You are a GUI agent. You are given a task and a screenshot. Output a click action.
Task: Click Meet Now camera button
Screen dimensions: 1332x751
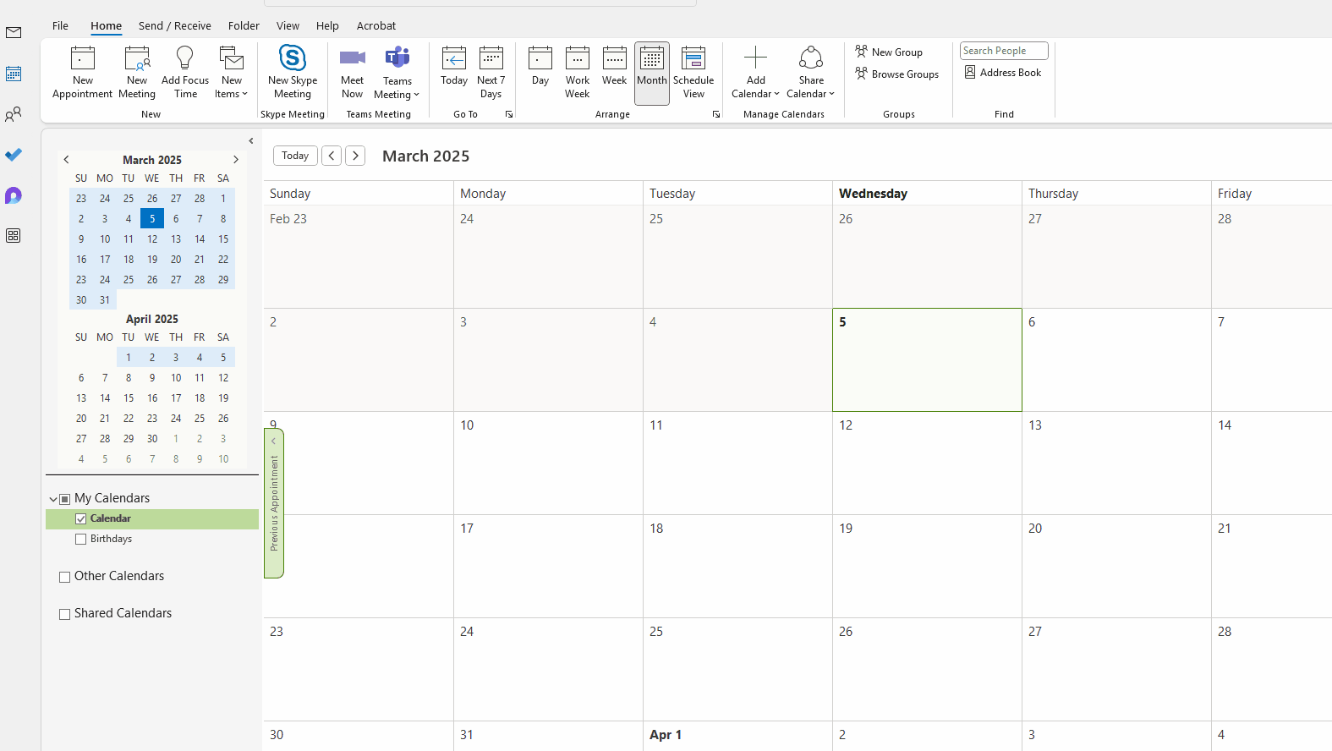point(352,73)
